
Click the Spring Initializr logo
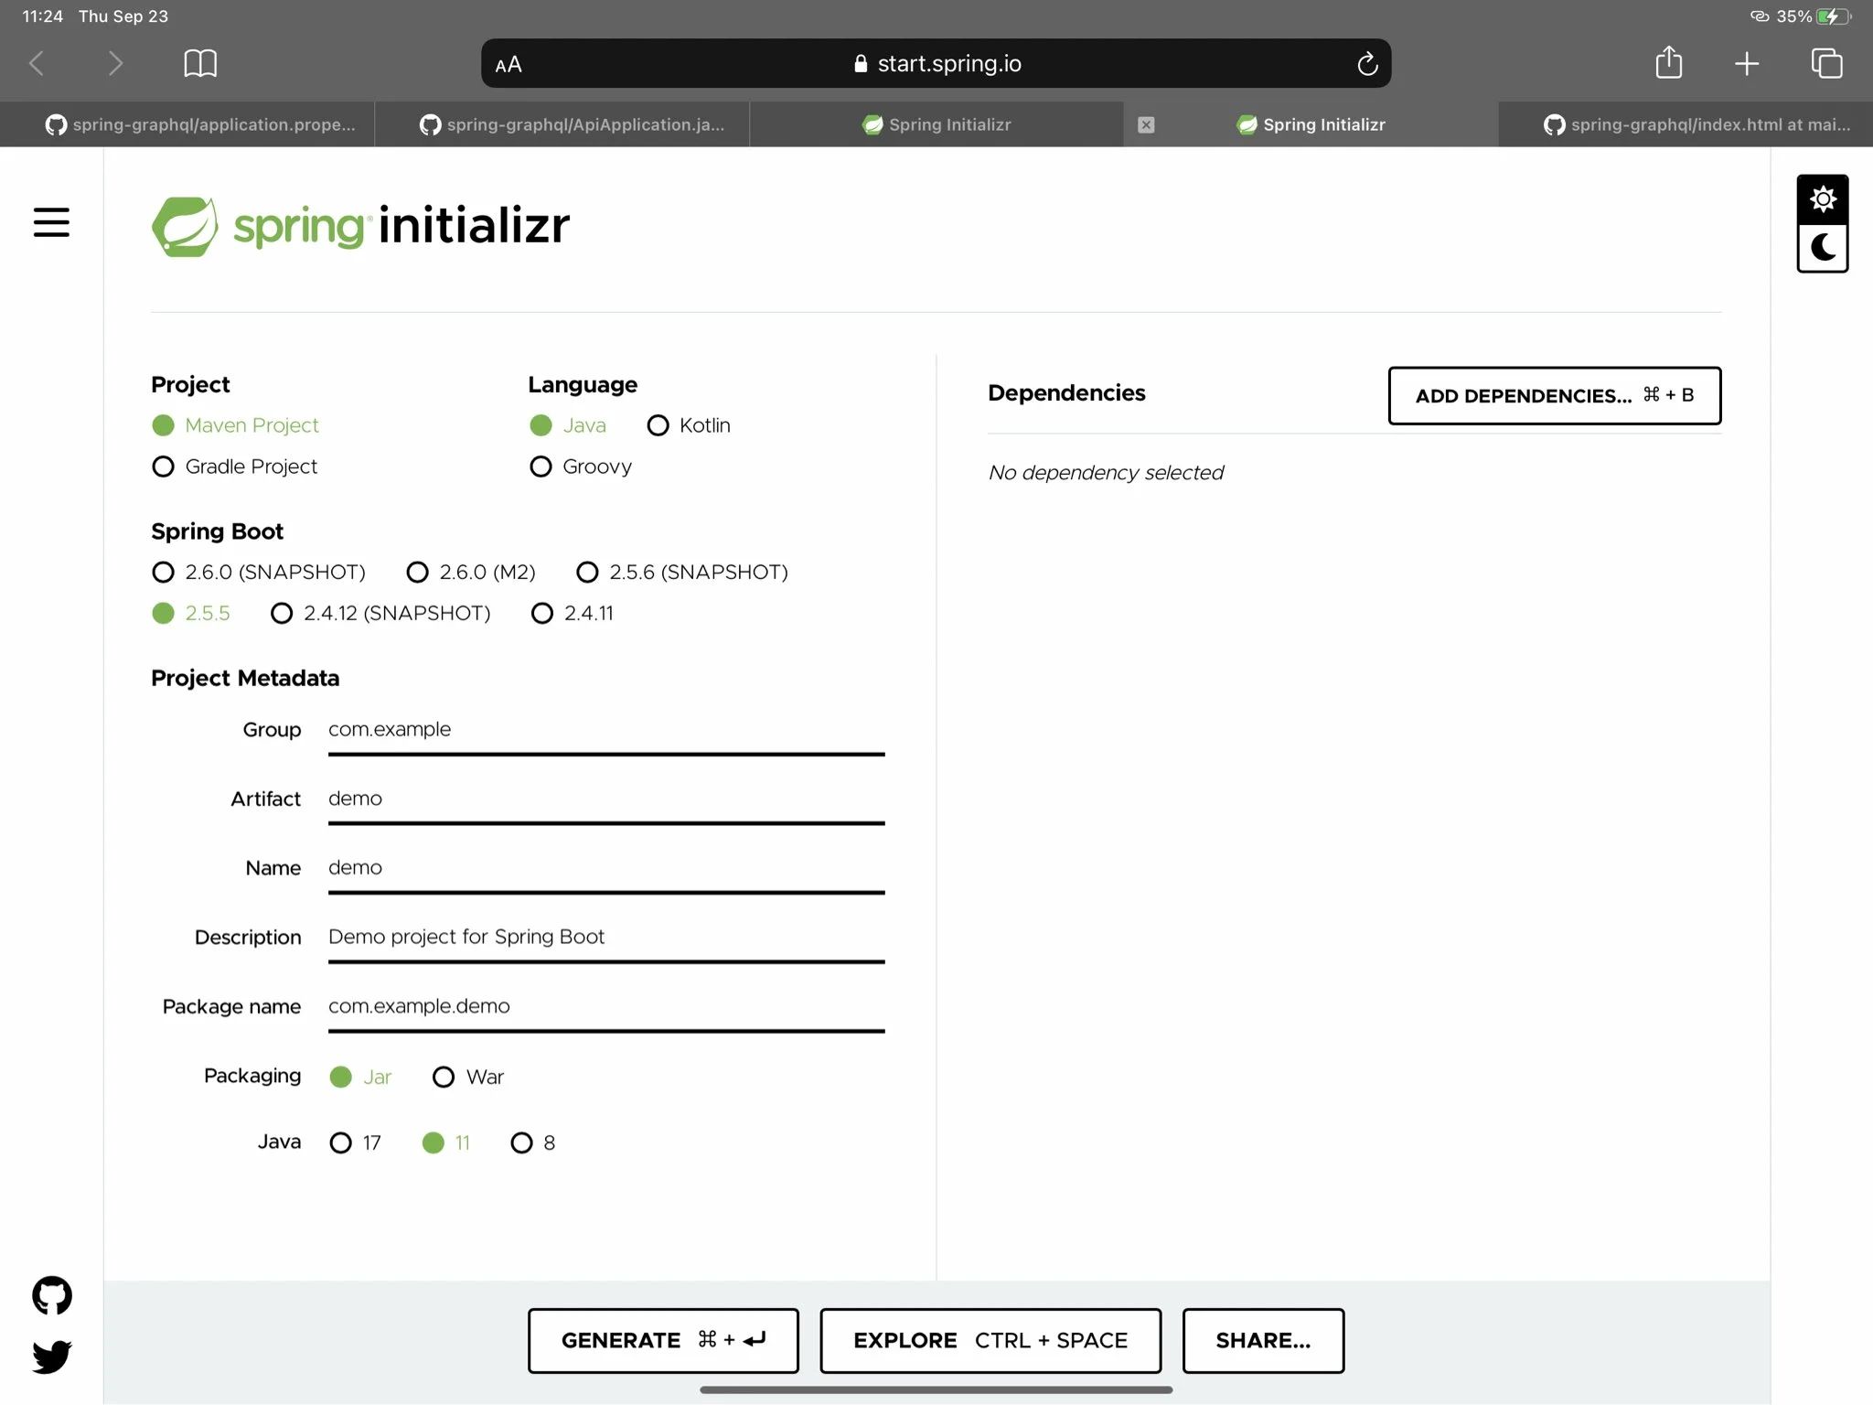pos(360,226)
